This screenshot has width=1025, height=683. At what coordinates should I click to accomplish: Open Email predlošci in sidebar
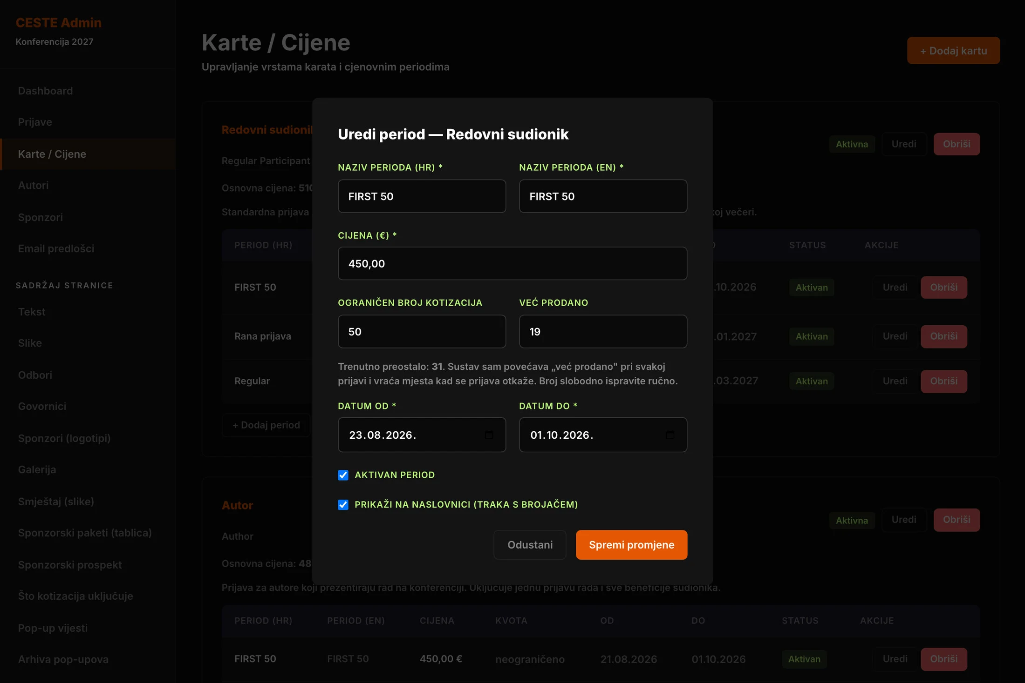[x=56, y=248]
